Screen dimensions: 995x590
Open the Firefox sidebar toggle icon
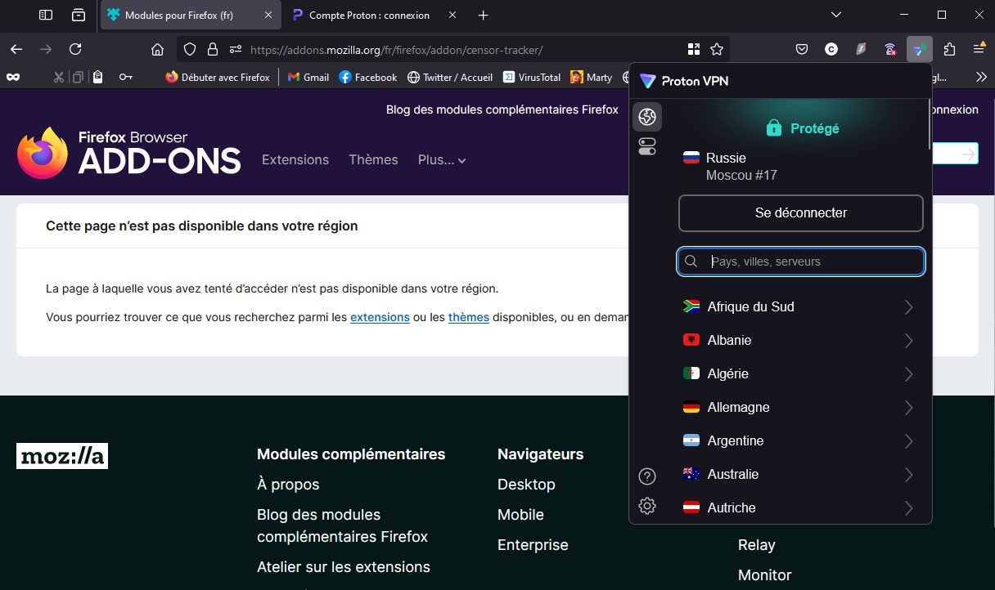click(46, 15)
